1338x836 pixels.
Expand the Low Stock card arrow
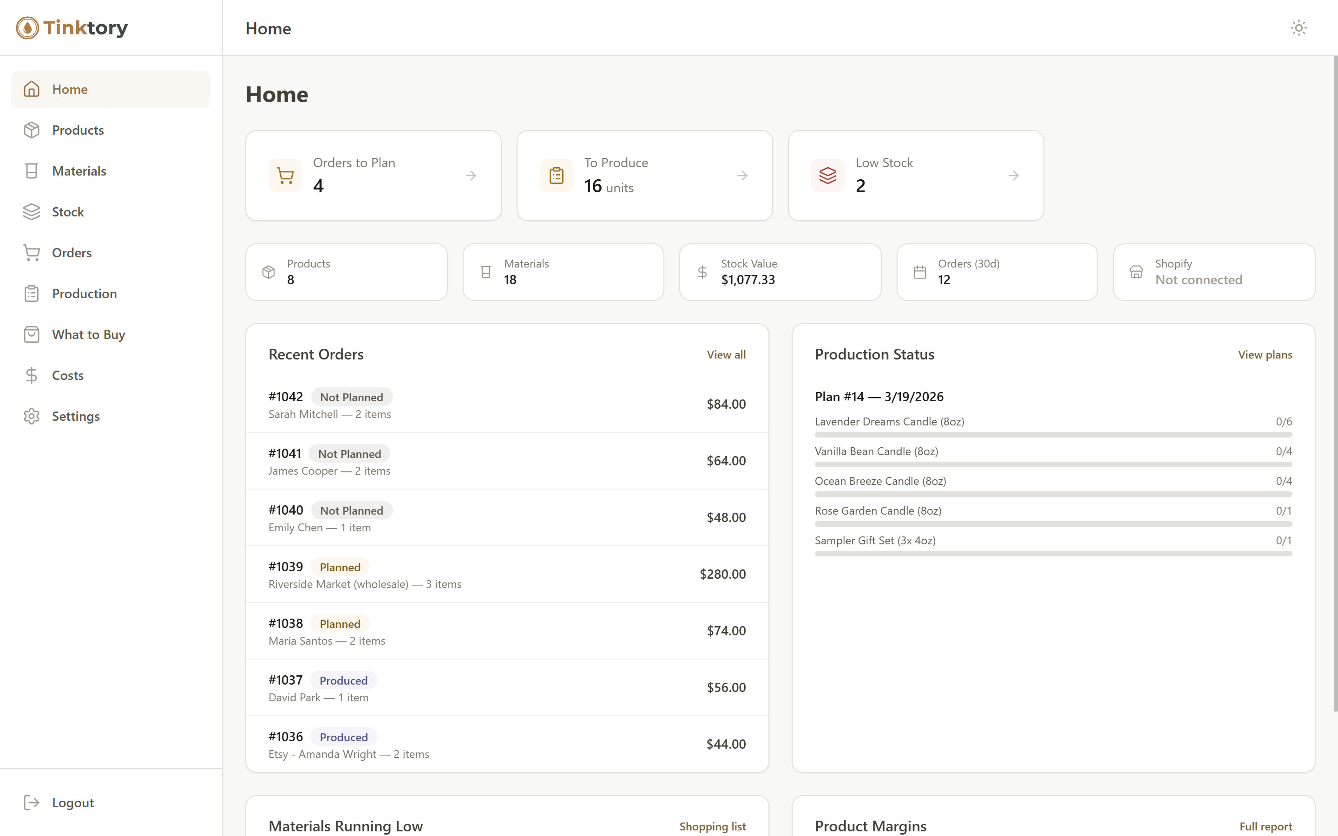point(1013,175)
